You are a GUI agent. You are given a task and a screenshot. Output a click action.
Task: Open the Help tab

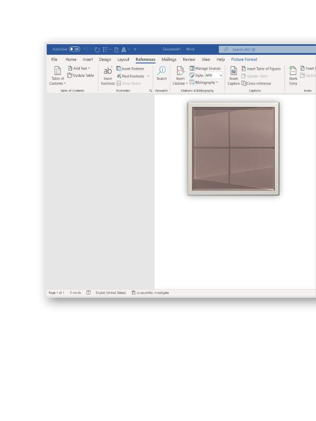221,59
